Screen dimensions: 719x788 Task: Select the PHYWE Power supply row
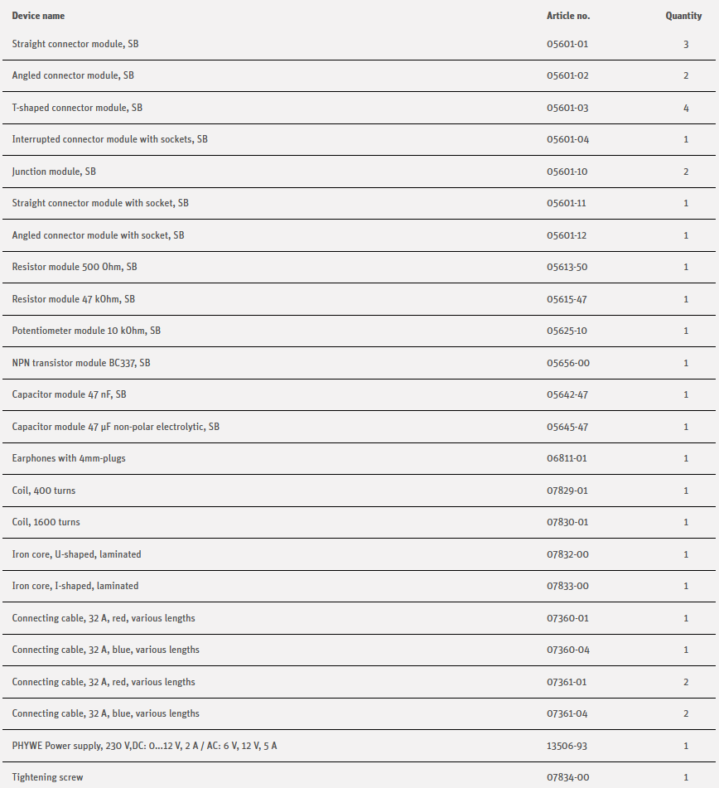click(x=144, y=746)
